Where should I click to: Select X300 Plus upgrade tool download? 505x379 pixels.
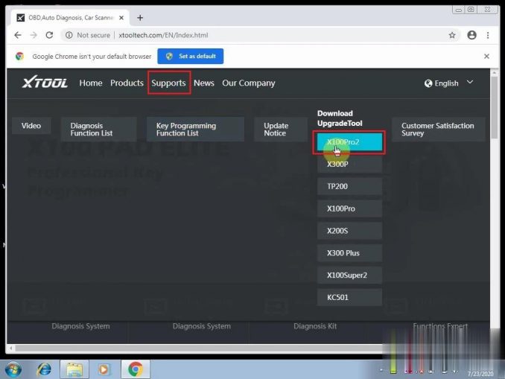click(x=349, y=253)
